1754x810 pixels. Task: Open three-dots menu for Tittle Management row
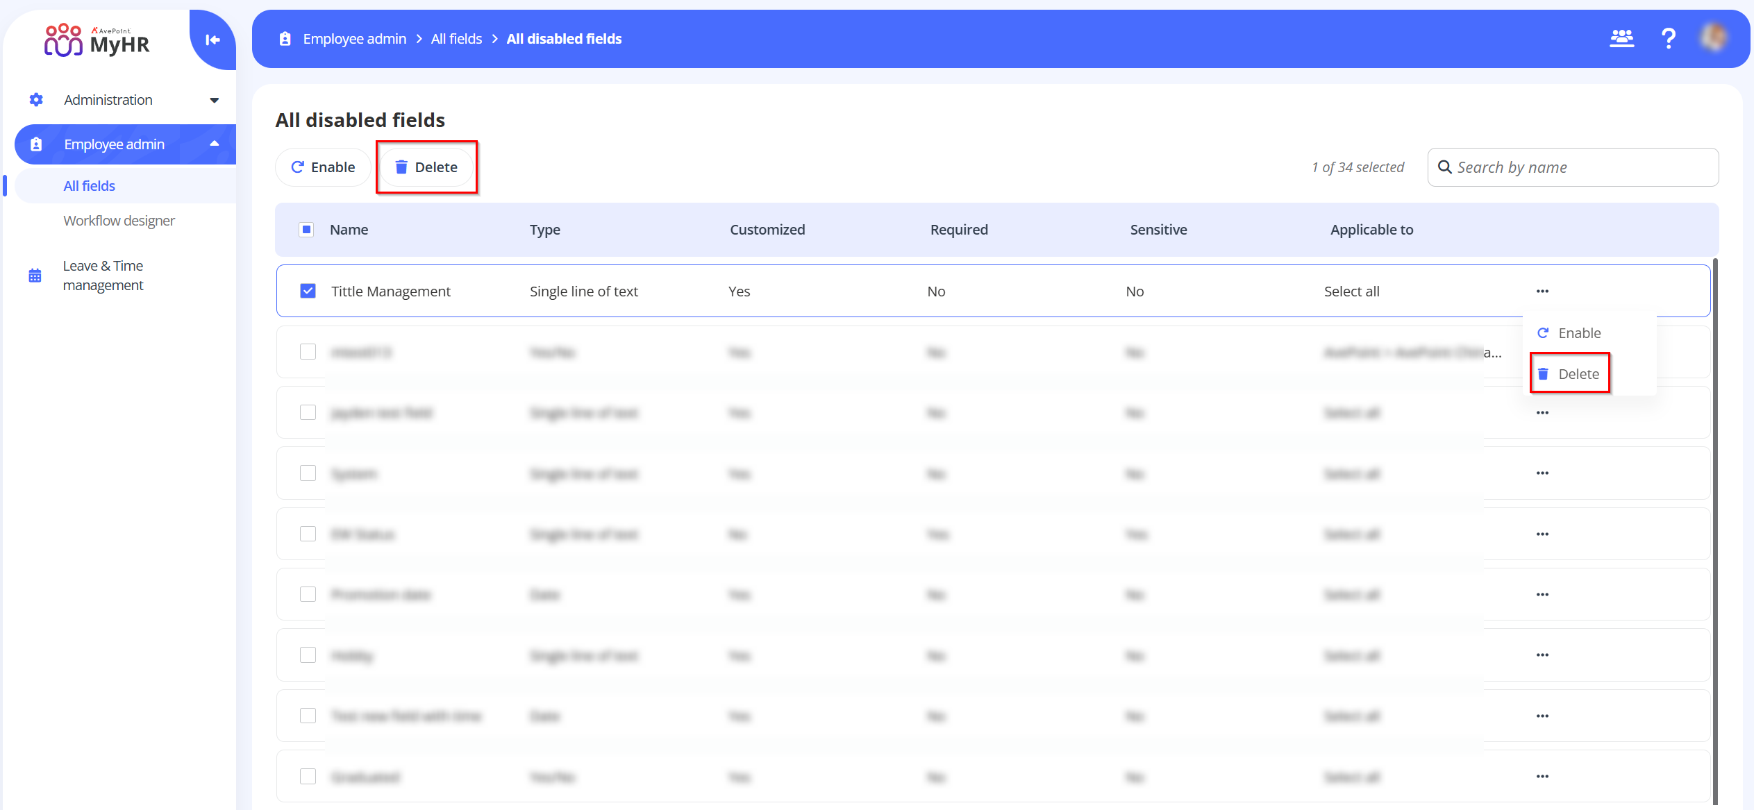click(1542, 292)
